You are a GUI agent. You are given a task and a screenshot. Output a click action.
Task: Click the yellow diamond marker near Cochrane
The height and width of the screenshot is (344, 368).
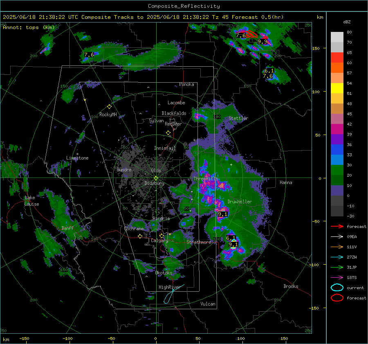pyautogui.click(x=140, y=236)
